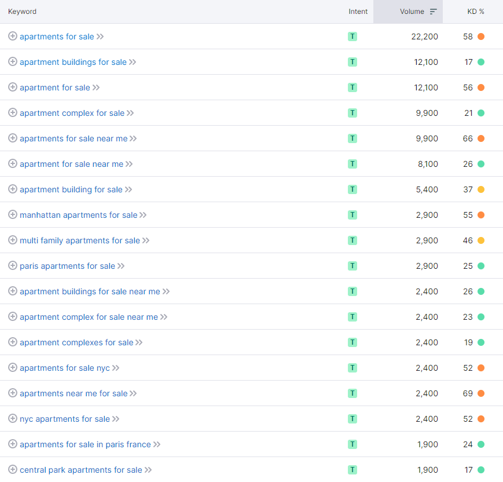Click double-arrow after 'apartments for sale near me'
This screenshot has height=482, width=503.
click(x=133, y=138)
